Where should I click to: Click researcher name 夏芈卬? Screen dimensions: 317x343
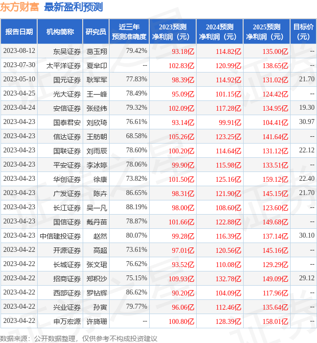tap(97, 66)
